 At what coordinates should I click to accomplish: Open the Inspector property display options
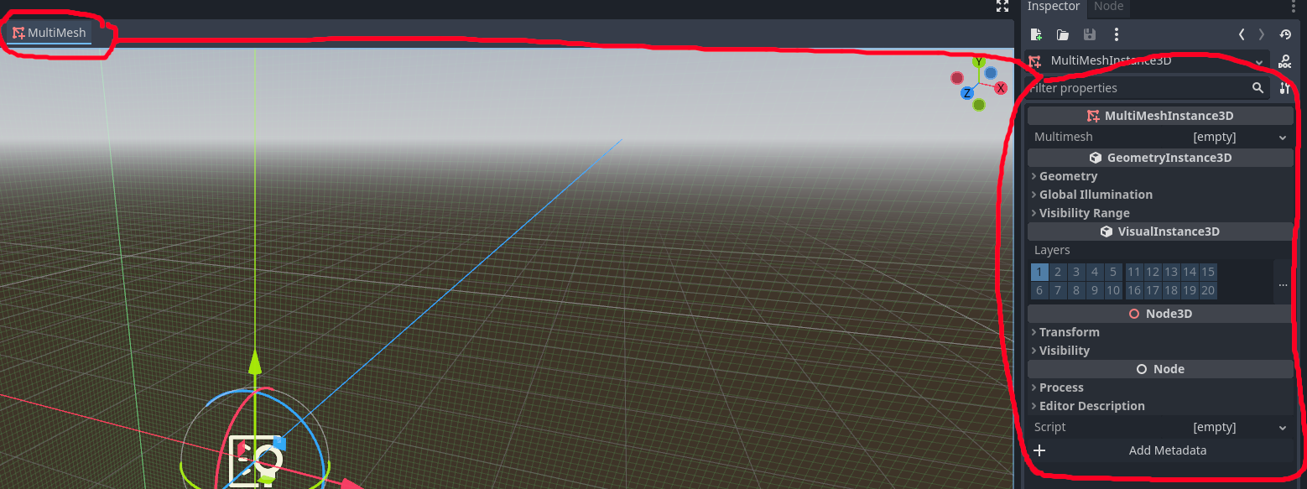pyautogui.click(x=1284, y=88)
